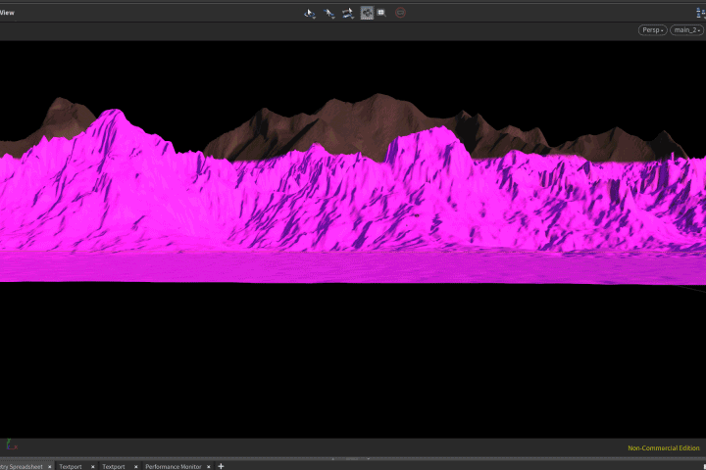The image size is (706, 470).
Task: Toggle the red VR headset icon
Action: pos(400,13)
